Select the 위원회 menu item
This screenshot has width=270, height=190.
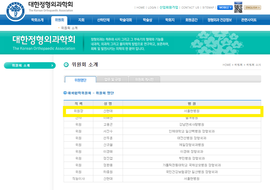59,20
